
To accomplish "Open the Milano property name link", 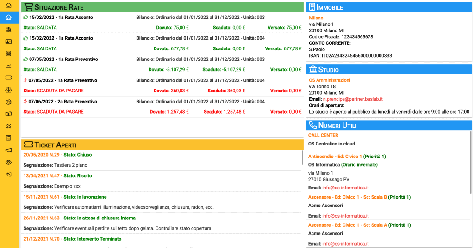I will click(316, 18).
